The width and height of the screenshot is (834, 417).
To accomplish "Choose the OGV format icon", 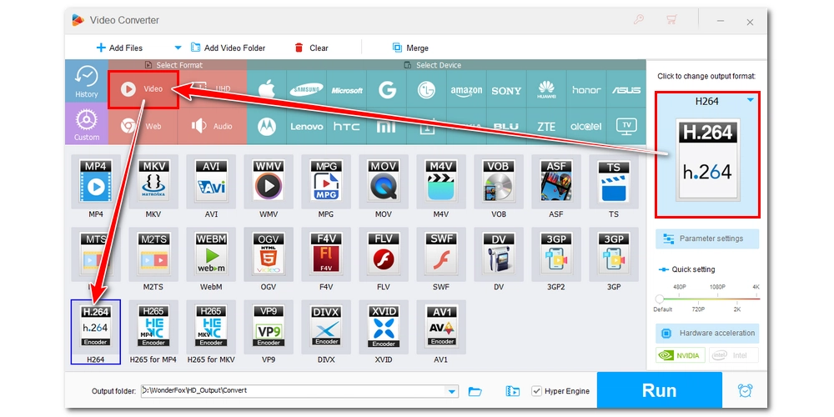I will (x=268, y=254).
